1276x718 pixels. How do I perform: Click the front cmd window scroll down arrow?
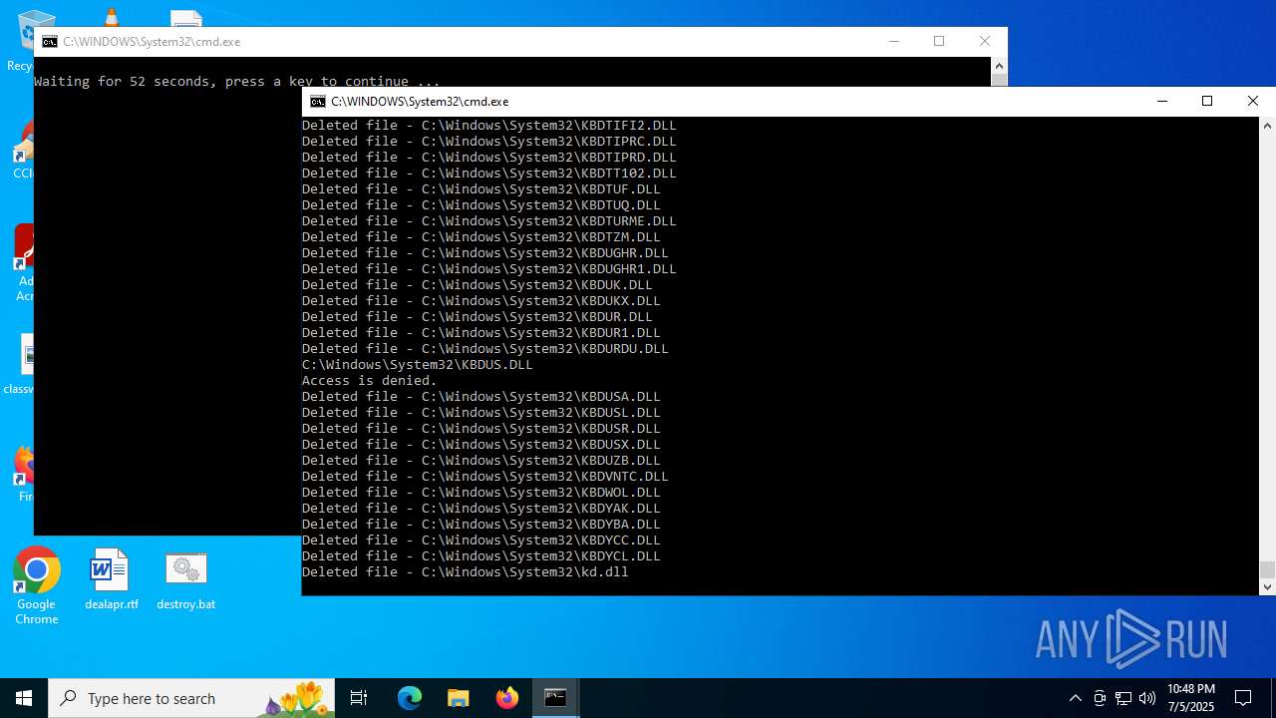pyautogui.click(x=1267, y=587)
